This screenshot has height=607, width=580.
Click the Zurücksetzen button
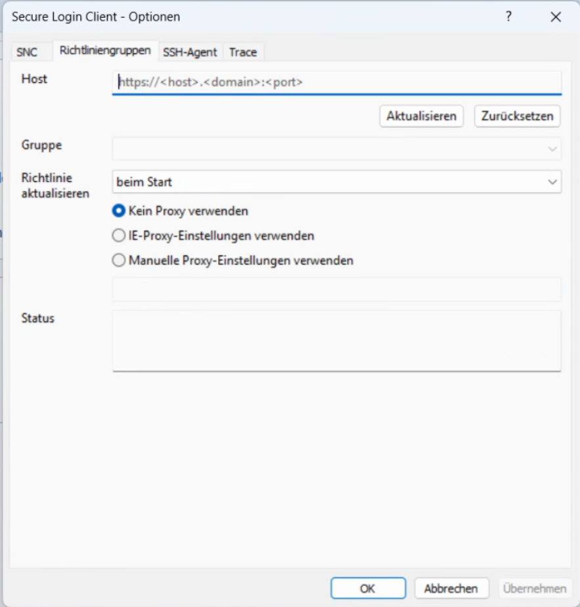point(518,116)
